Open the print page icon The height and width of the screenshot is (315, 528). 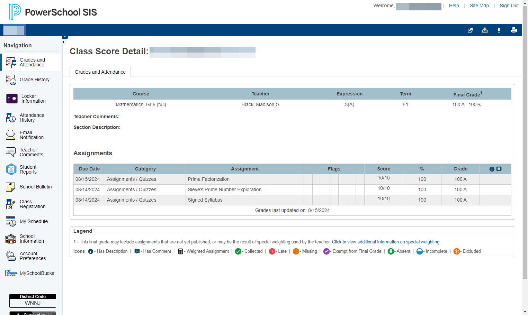(513, 30)
